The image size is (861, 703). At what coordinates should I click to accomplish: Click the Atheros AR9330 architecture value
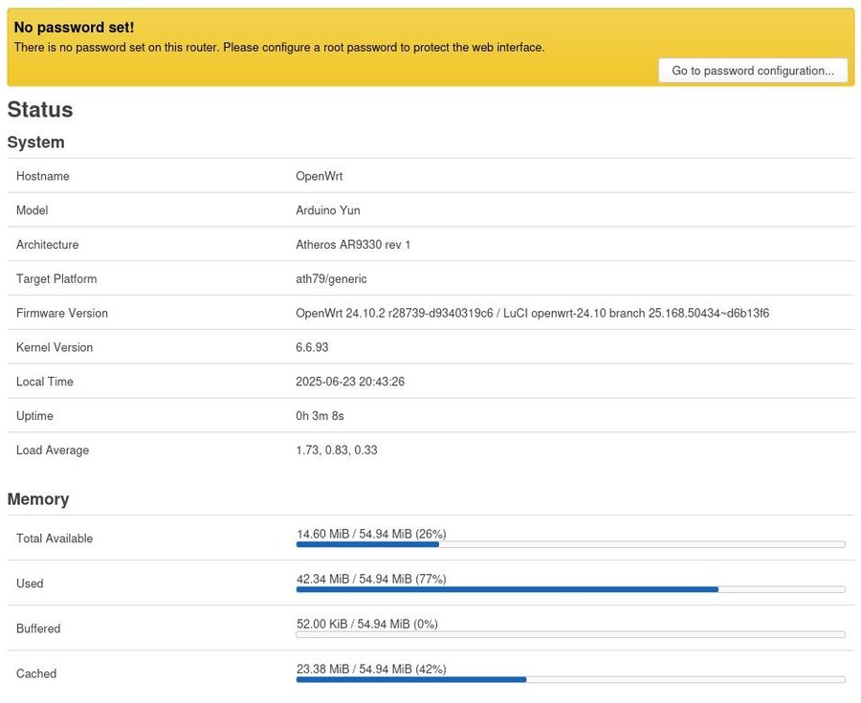[353, 245]
